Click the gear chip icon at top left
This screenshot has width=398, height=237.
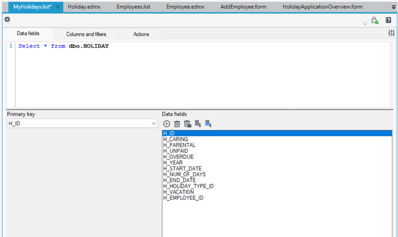[x=7, y=20]
